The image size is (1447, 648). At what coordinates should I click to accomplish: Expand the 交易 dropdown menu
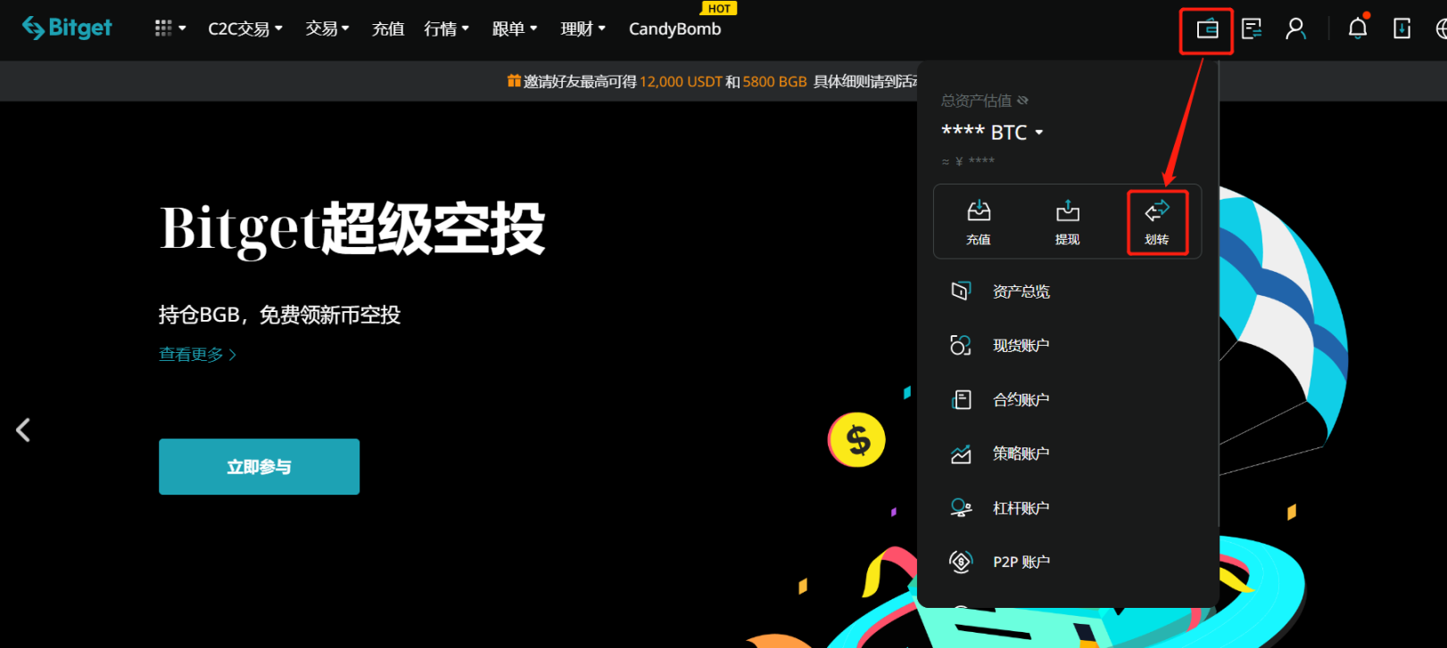point(327,29)
